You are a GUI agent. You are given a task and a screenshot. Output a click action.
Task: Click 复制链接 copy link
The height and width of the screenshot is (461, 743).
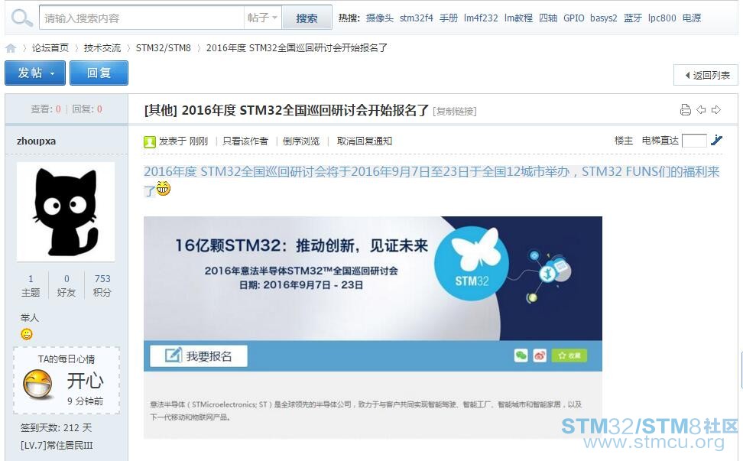point(455,112)
